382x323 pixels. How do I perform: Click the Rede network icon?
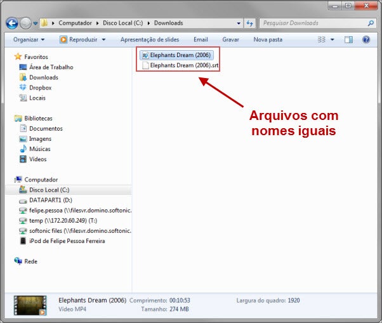18,261
